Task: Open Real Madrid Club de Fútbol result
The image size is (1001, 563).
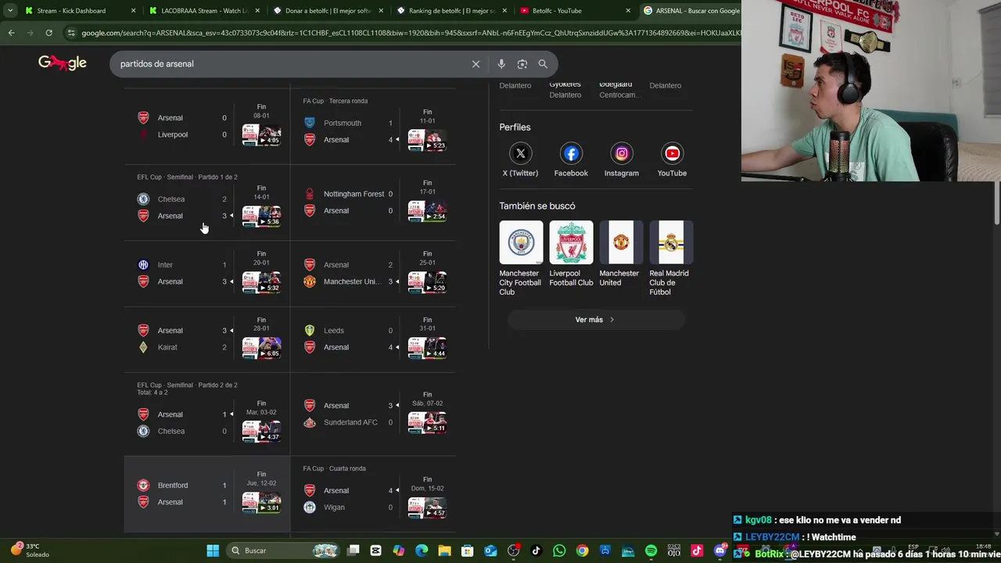Action: pos(671,259)
